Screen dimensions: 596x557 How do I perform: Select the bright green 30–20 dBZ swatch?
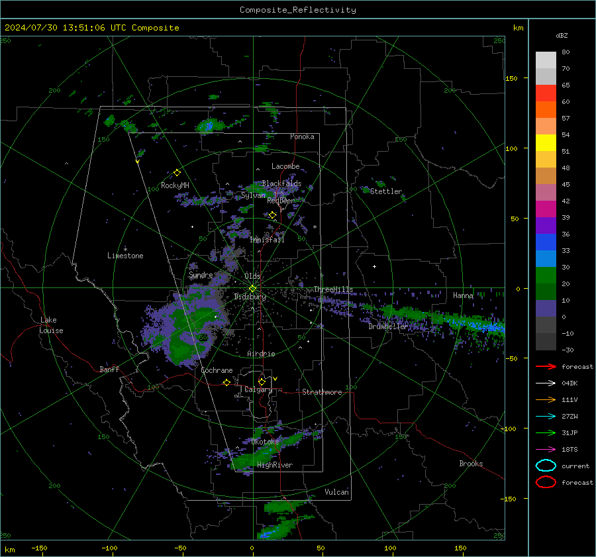tap(546, 275)
